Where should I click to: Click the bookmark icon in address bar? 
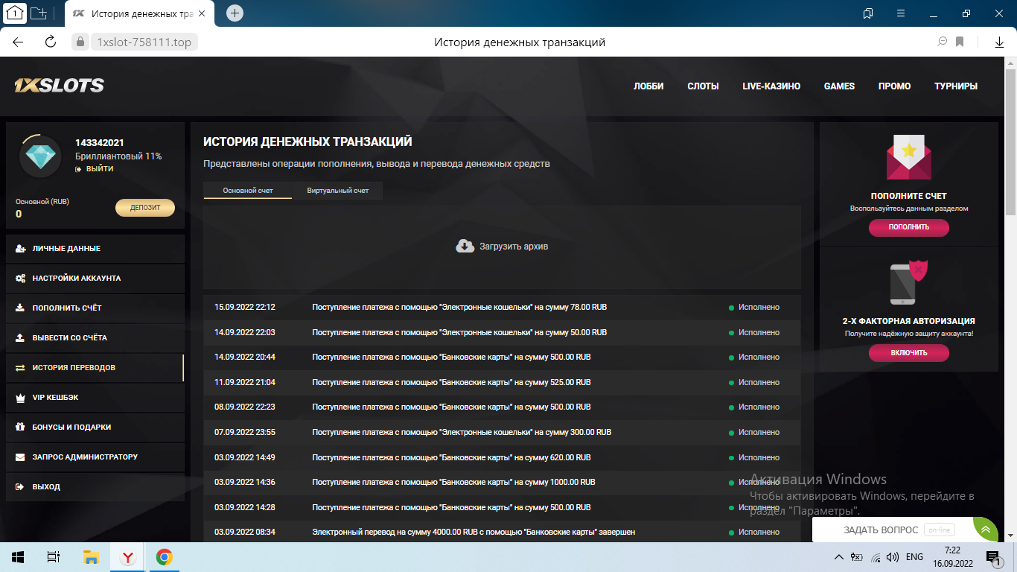pos(960,42)
